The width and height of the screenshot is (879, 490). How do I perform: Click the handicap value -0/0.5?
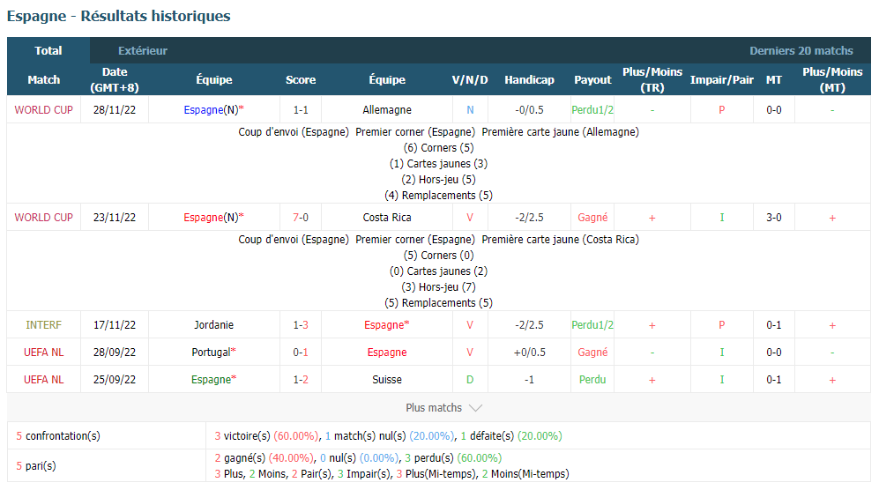click(529, 110)
